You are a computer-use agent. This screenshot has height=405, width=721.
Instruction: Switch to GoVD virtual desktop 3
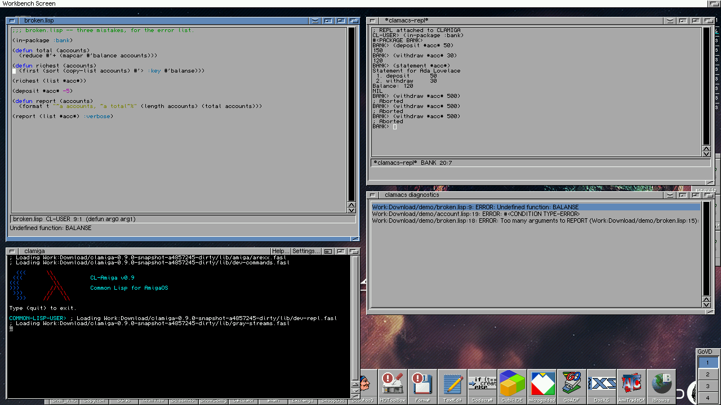[x=708, y=386]
